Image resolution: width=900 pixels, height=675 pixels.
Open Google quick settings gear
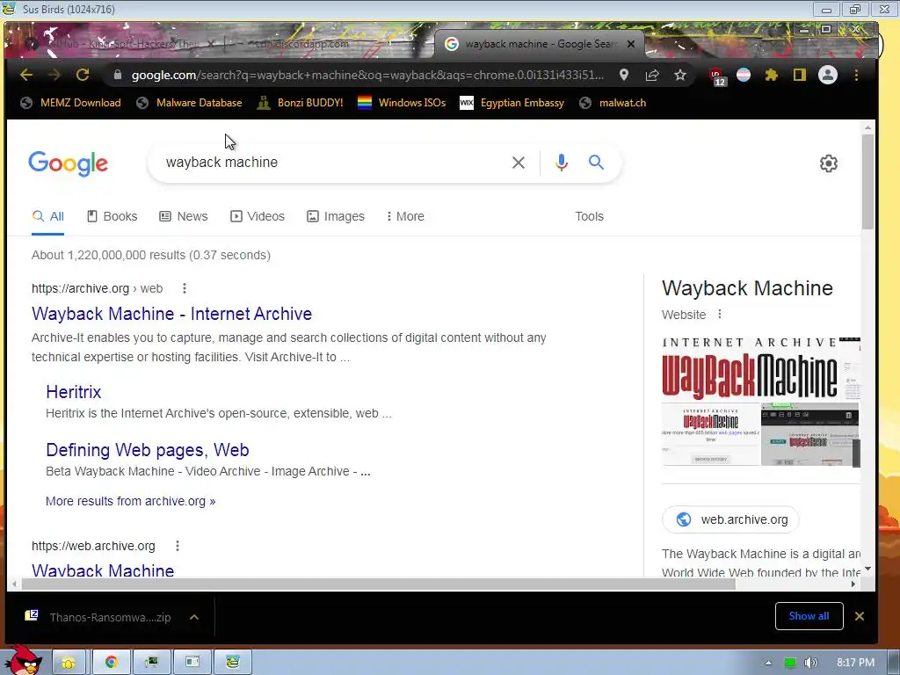pos(828,163)
